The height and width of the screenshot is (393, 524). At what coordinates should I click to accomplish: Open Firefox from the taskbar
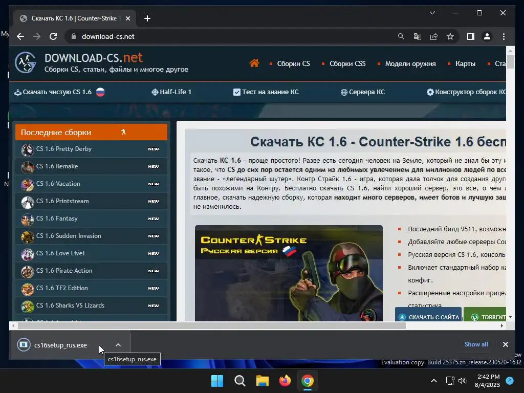[285, 381]
